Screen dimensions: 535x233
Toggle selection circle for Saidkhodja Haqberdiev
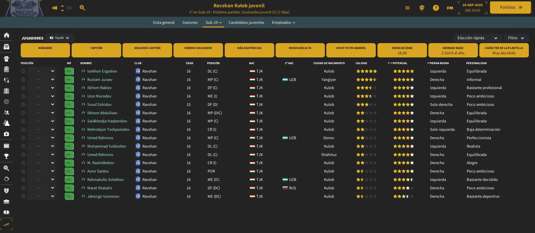23,121
